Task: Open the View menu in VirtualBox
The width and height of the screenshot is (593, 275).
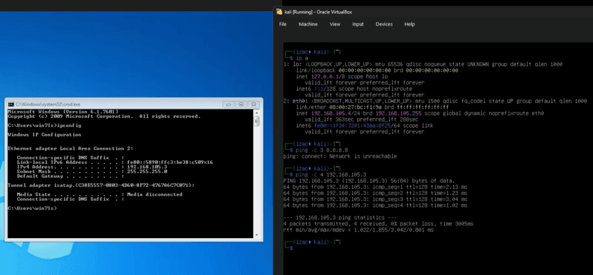Action: tap(335, 24)
